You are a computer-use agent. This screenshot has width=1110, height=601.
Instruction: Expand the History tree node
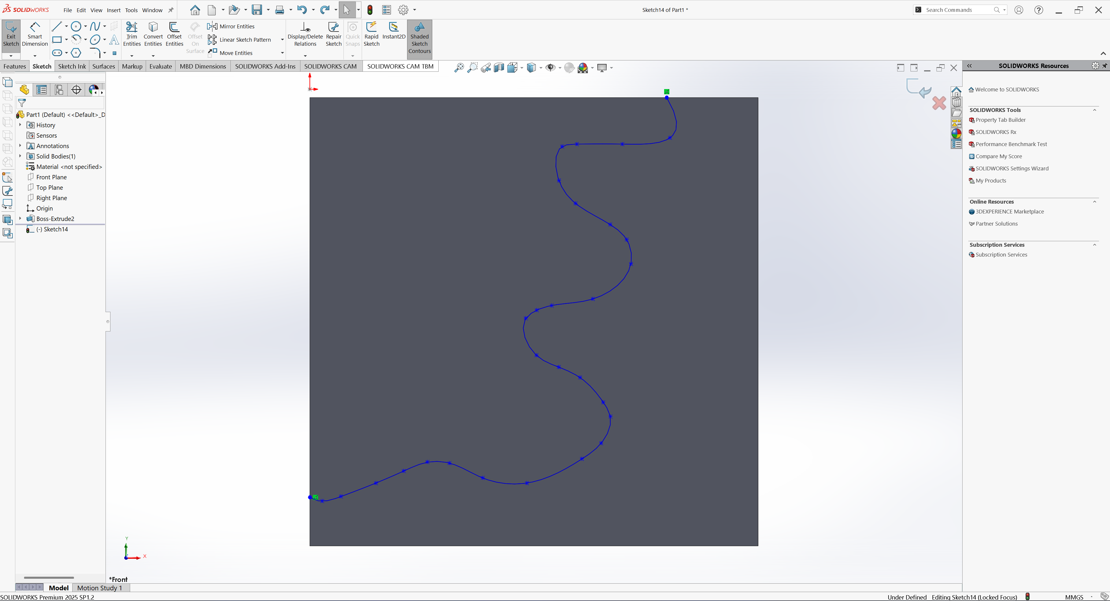[x=20, y=125]
